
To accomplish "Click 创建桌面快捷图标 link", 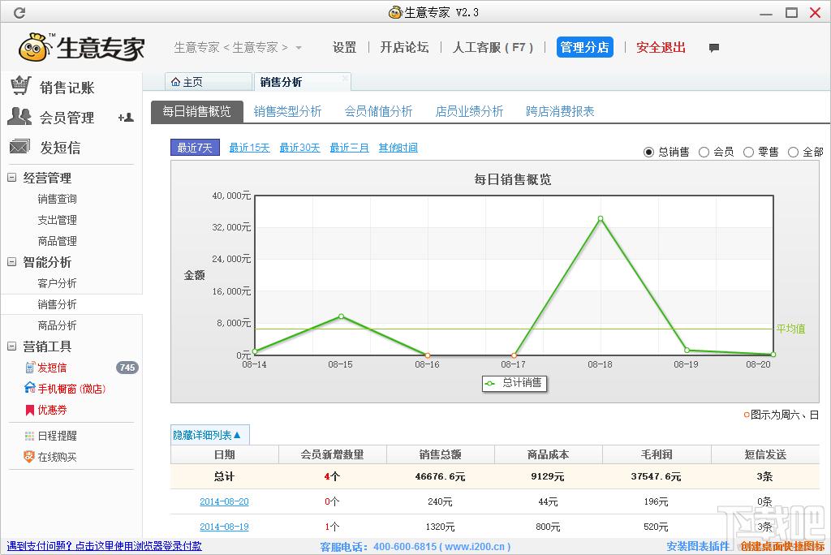I will 783,546.
